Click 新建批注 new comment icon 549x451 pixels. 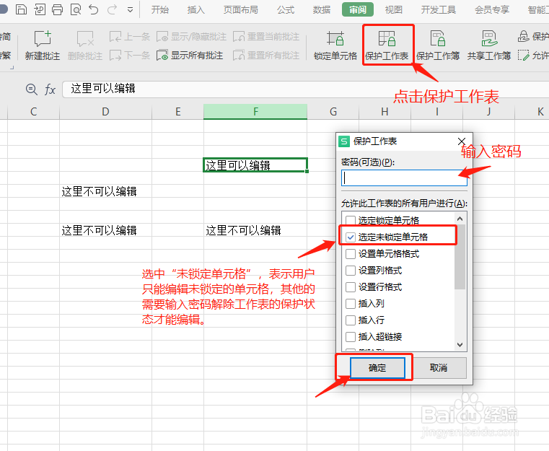pos(43,45)
